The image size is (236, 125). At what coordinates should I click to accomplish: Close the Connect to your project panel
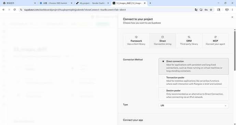232,17
